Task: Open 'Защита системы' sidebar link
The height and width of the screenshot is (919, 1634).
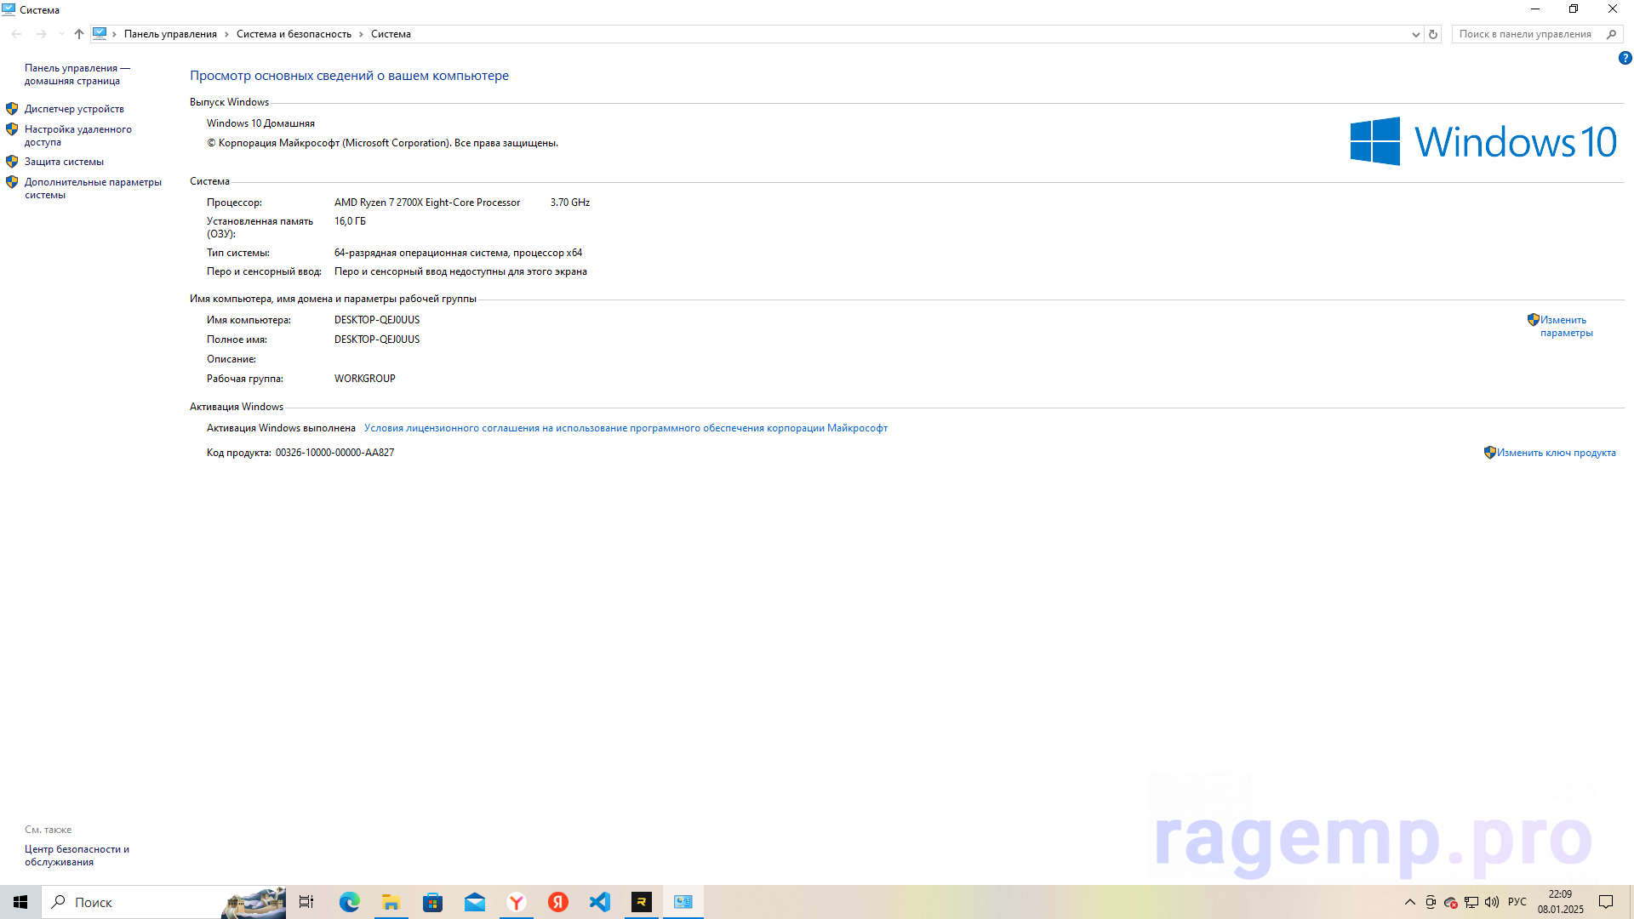Action: (x=64, y=162)
